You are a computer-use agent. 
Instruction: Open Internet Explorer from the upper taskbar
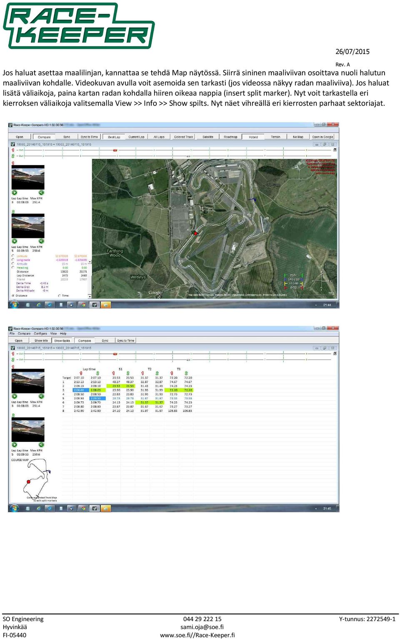coord(39,305)
